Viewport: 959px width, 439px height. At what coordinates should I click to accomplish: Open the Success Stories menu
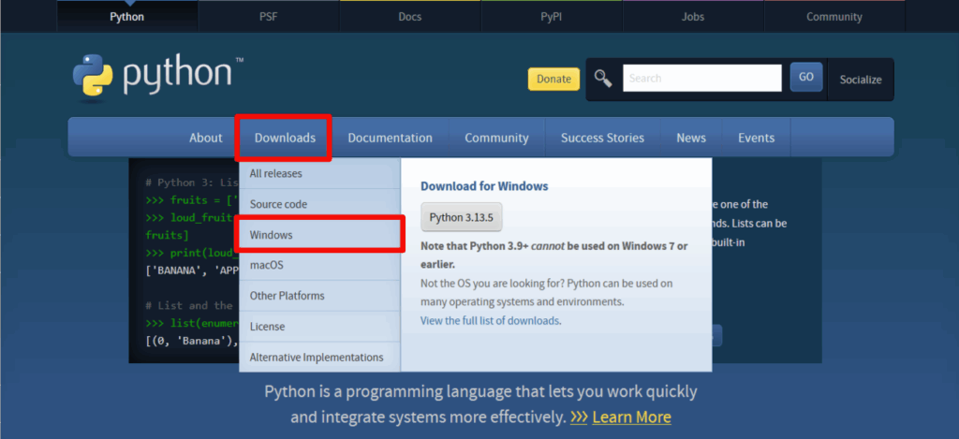tap(602, 138)
